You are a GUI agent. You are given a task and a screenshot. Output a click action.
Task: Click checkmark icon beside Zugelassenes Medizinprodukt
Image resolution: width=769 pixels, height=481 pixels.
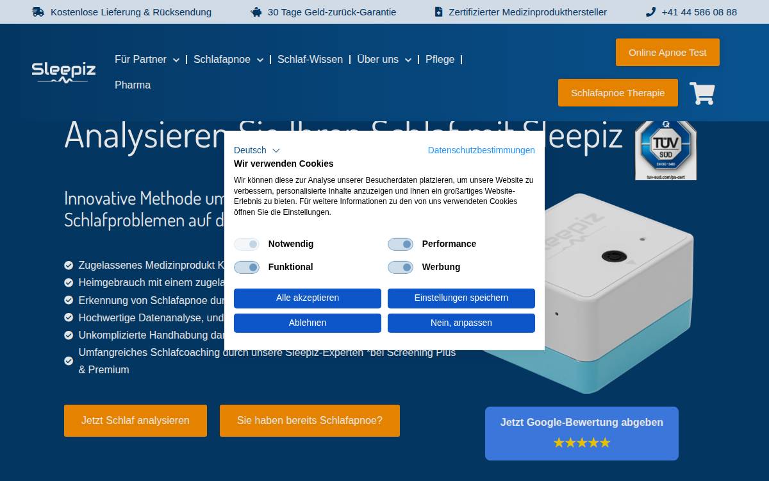[69, 265]
